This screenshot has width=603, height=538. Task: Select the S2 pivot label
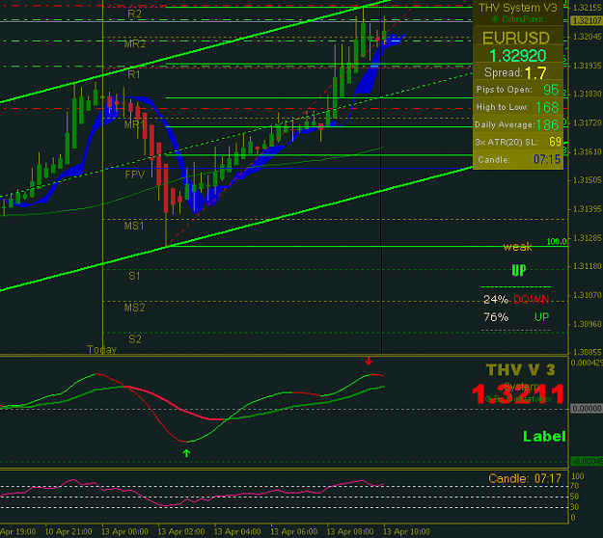135,339
